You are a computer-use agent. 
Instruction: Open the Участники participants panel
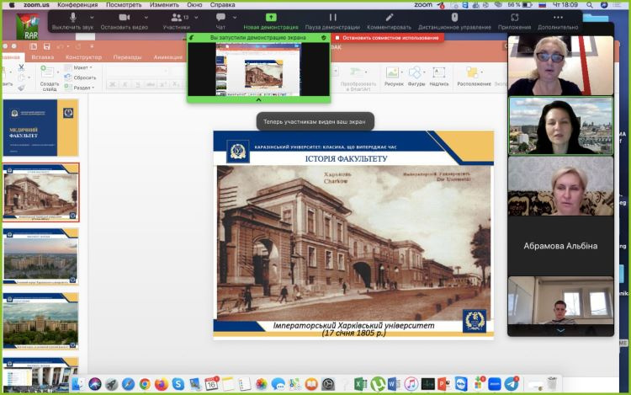pyautogui.click(x=177, y=21)
